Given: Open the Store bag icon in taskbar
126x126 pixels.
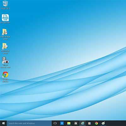Looking at the screenshot, I should tap(76, 123).
